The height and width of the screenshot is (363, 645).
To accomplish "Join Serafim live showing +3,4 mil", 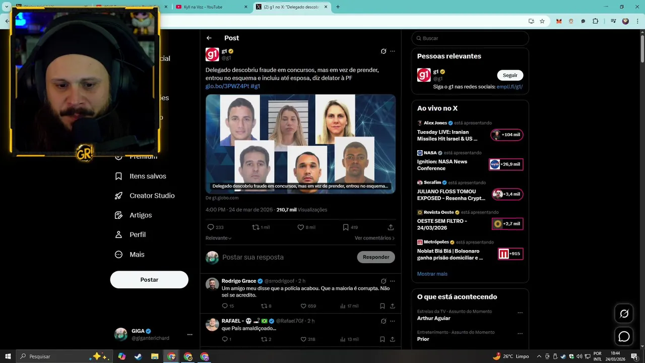I will coord(507,194).
